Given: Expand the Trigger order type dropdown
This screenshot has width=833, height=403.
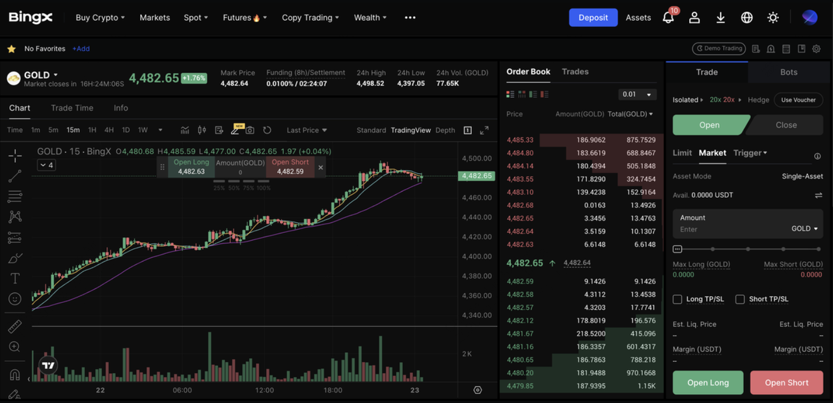Looking at the screenshot, I should [x=750, y=153].
